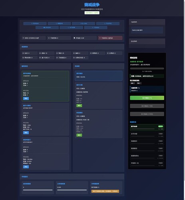This screenshot has height=200, width=185.
Task: Click the resource icon showing value 20
Action: [57, 53]
